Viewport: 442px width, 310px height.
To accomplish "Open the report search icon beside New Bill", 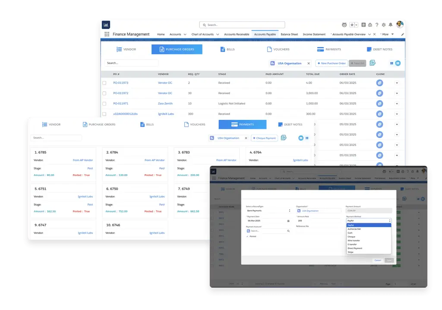I will (x=373, y=63).
